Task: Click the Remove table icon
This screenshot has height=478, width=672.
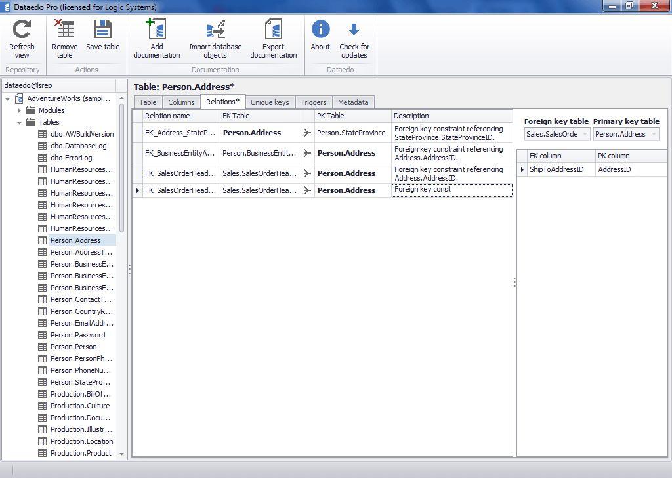Action: (x=64, y=29)
